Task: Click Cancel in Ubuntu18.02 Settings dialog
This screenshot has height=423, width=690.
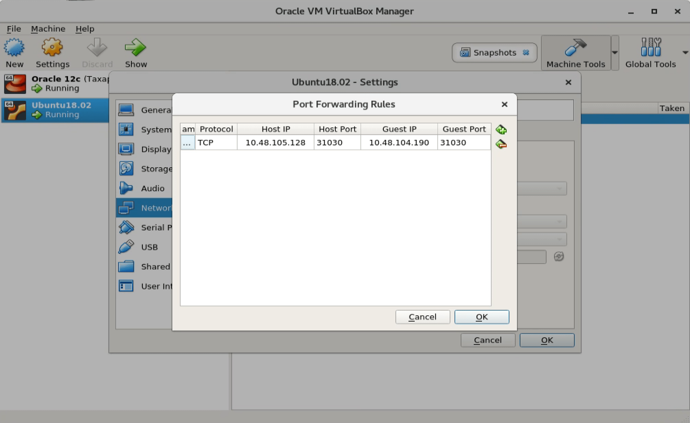Action: (x=488, y=340)
